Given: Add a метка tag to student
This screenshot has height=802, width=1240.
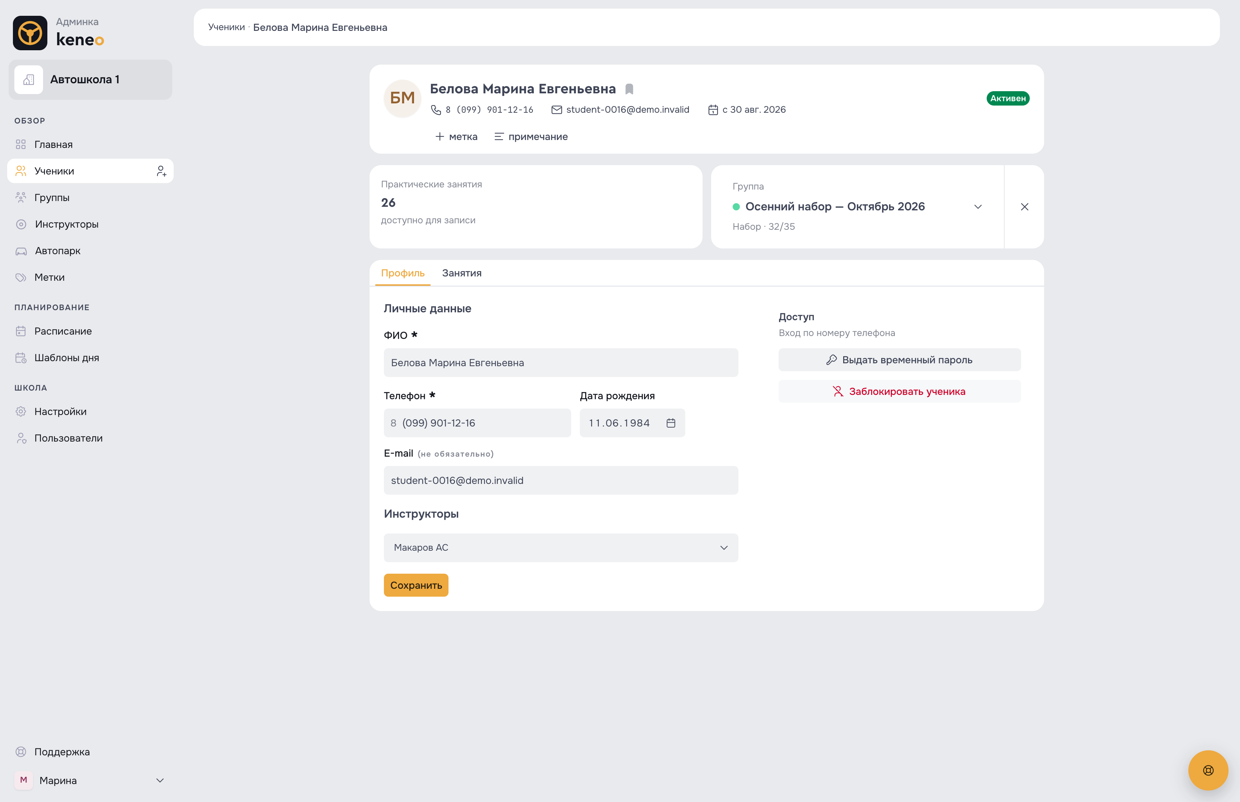Looking at the screenshot, I should 456,136.
